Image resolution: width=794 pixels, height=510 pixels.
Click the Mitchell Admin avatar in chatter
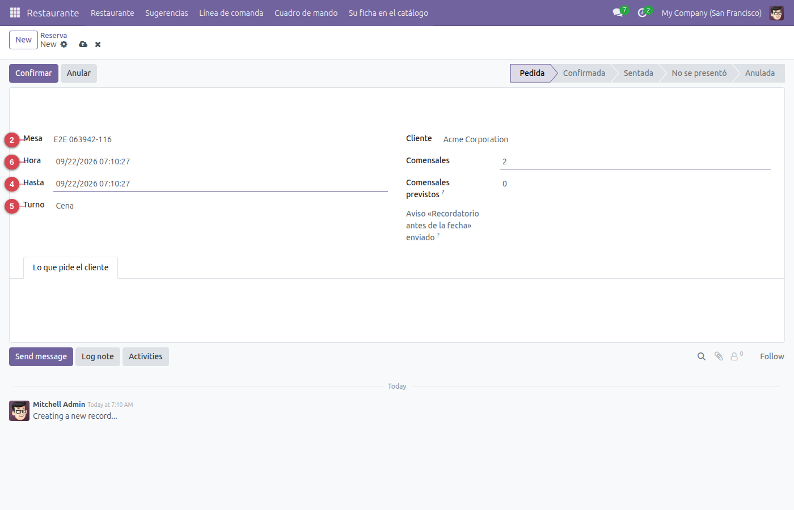point(19,411)
